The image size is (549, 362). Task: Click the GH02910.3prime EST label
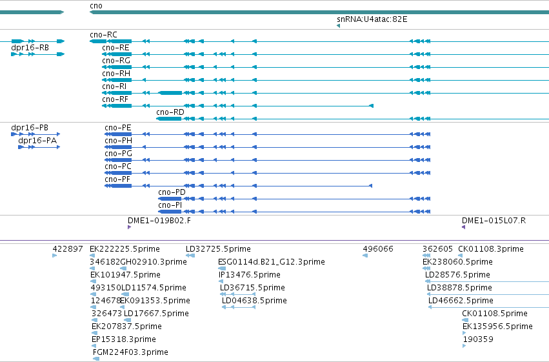pos(154,262)
